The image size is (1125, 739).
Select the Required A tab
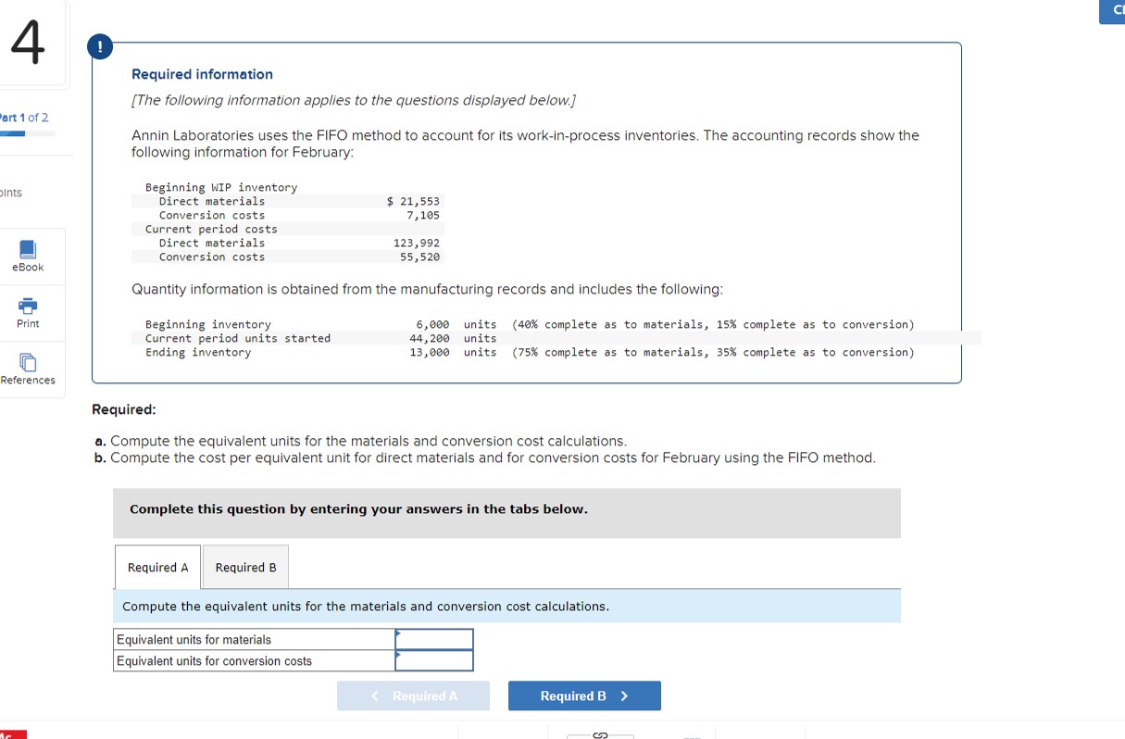coord(156,567)
